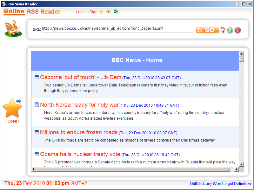
Task: Click the vertical scrollbar thumb
Action: point(242,59)
